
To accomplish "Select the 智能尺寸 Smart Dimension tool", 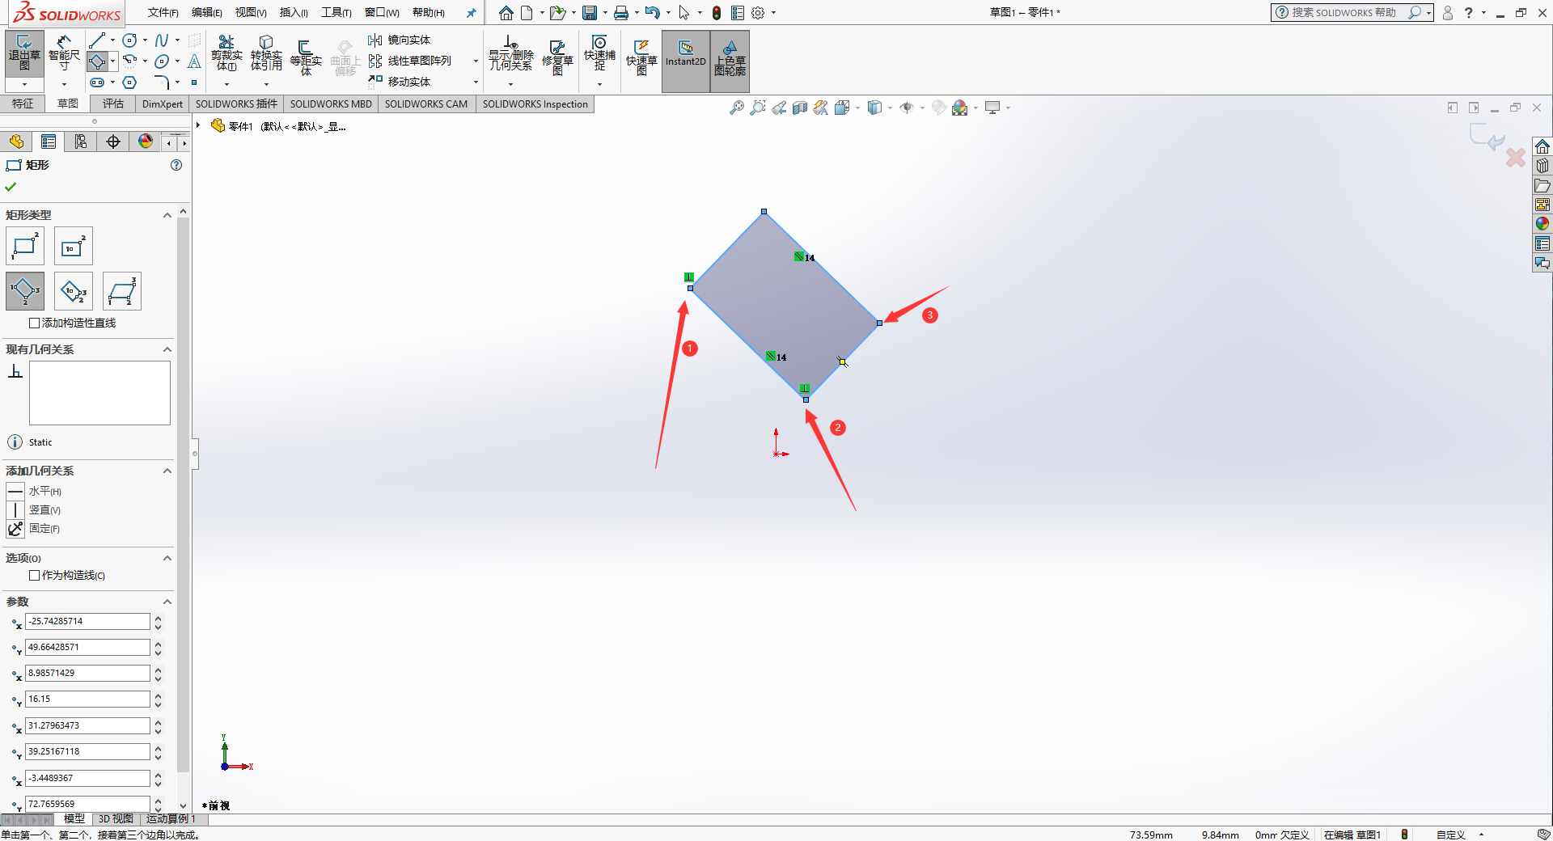I will point(64,53).
